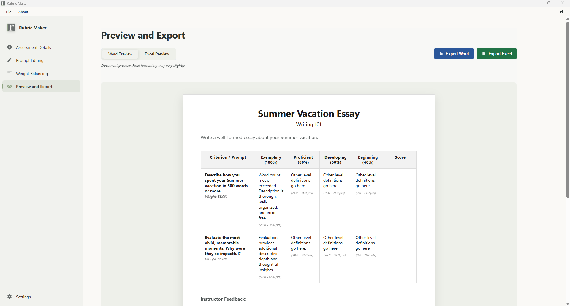570x306 pixels.
Task: Click the 'Evaluate the most vivid' criterion
Action: tap(225, 246)
